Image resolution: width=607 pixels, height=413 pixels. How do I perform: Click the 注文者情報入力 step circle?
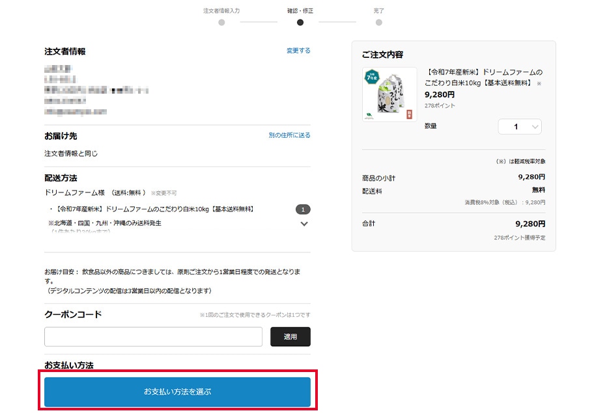[x=221, y=22]
